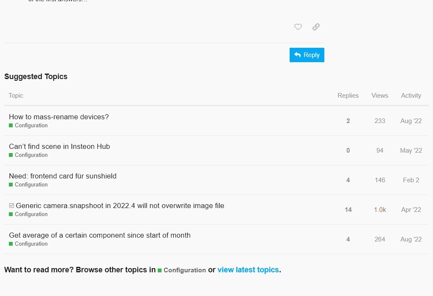This screenshot has width=433, height=296.
Task: Open the Generic camera.snapshoot topic
Action: [120, 206]
